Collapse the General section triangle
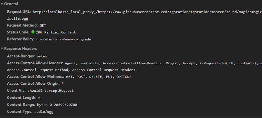Screen dimensions: 262x118 (x=2, y=4)
